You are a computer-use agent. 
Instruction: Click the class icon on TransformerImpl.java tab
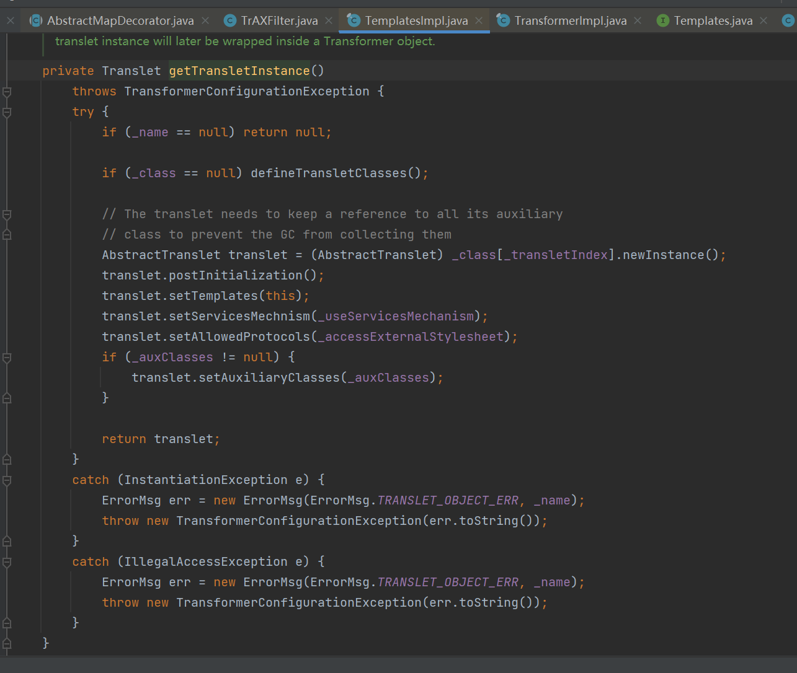point(503,20)
